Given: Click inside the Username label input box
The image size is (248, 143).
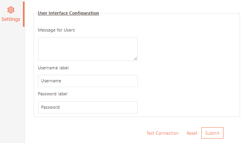Looking at the screenshot, I should click(88, 81).
